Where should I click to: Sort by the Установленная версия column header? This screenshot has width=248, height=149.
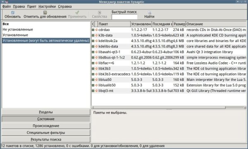(x=141, y=24)
